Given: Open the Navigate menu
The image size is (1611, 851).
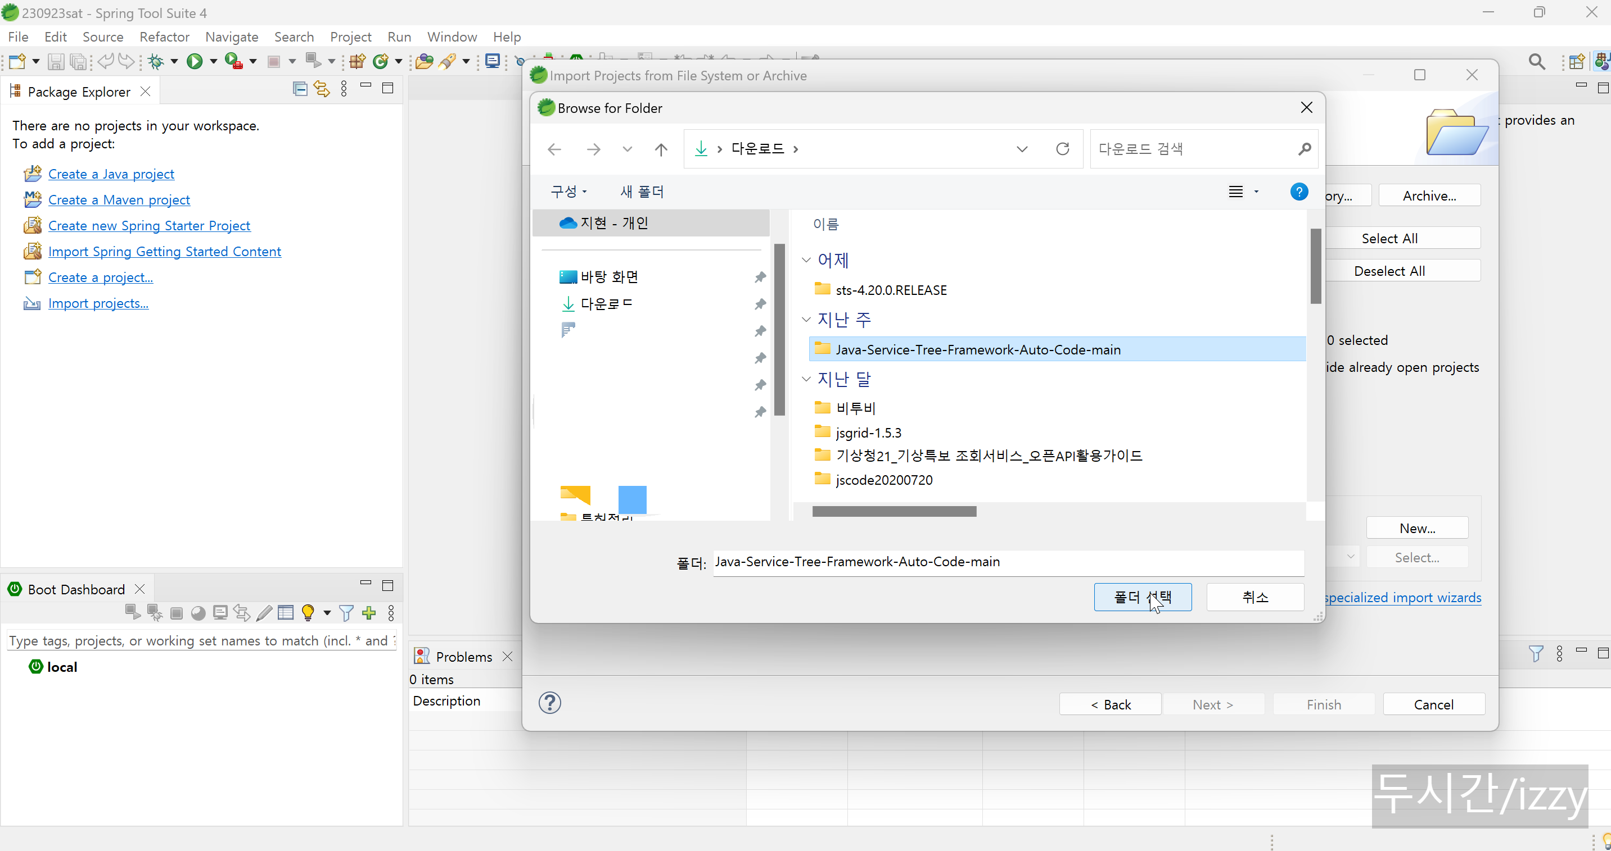Looking at the screenshot, I should (232, 37).
